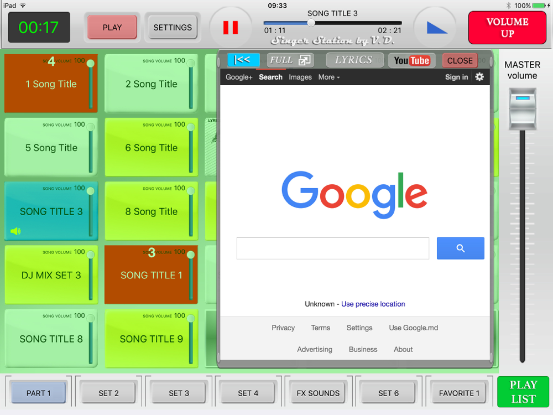Open the Google footer Settings link

pos(359,328)
